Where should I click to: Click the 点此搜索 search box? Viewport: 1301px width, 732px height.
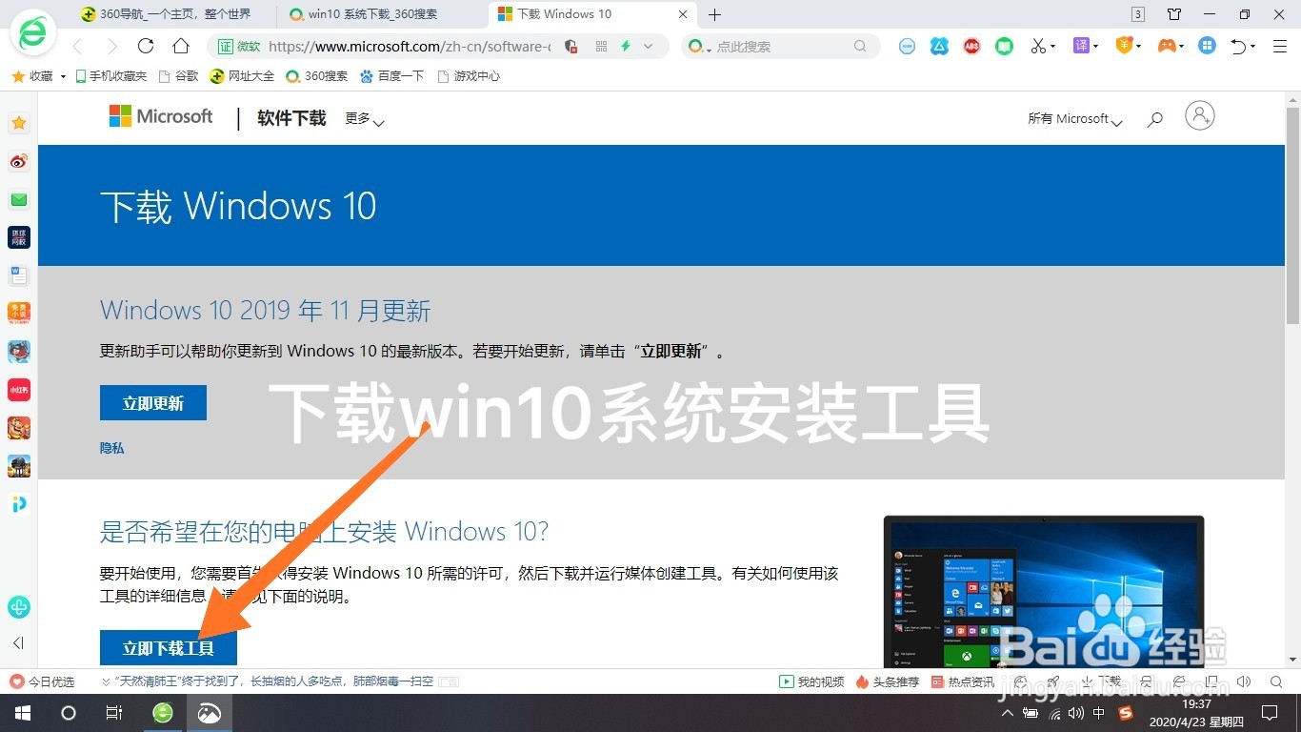(x=781, y=46)
